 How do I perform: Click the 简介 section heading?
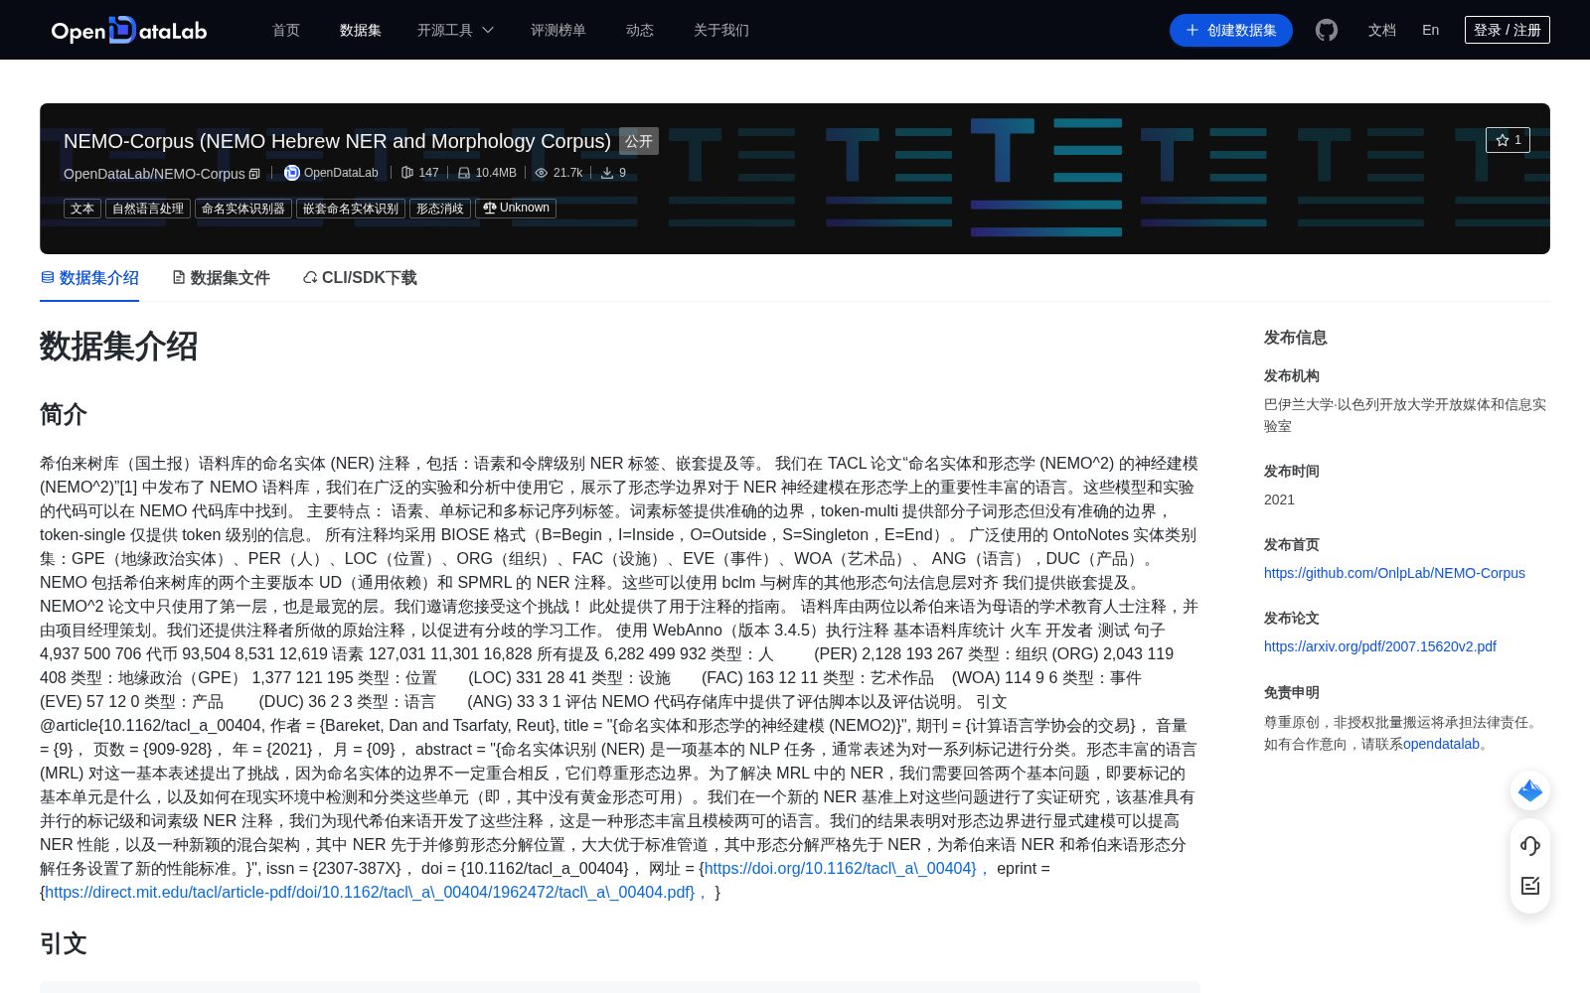[x=64, y=414]
